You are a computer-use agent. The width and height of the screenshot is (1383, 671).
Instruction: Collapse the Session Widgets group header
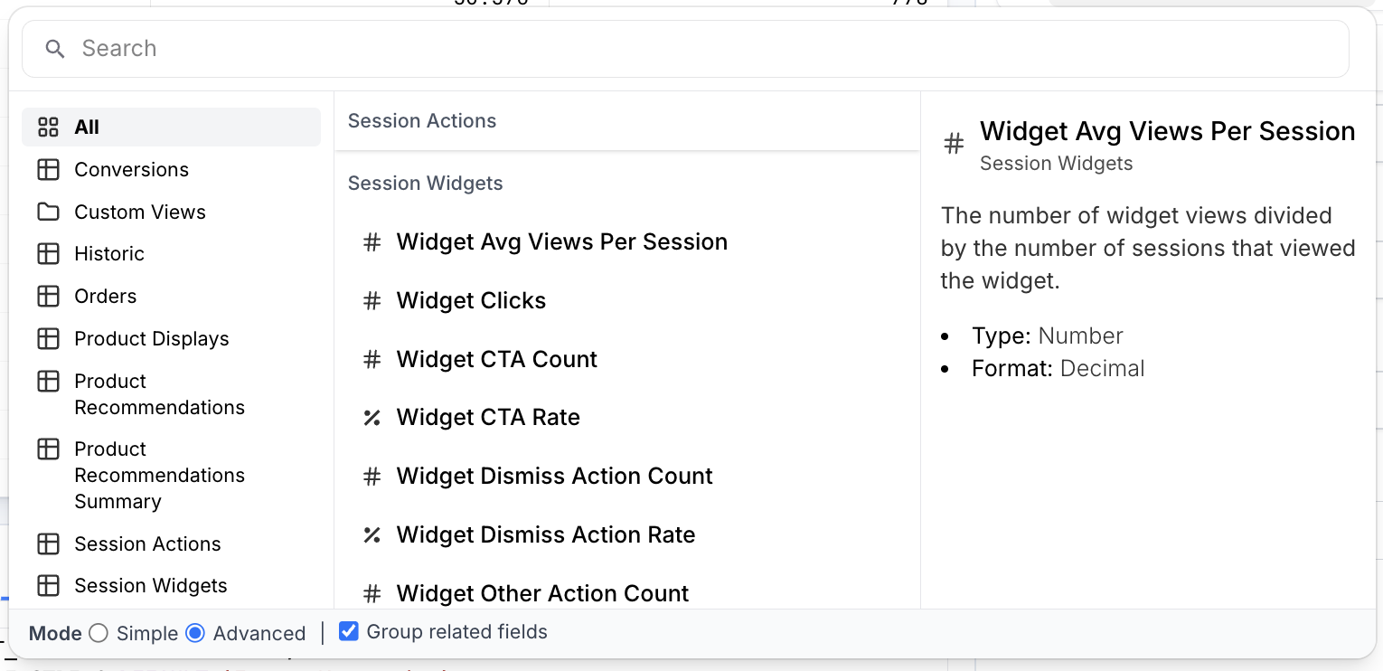pyautogui.click(x=425, y=184)
